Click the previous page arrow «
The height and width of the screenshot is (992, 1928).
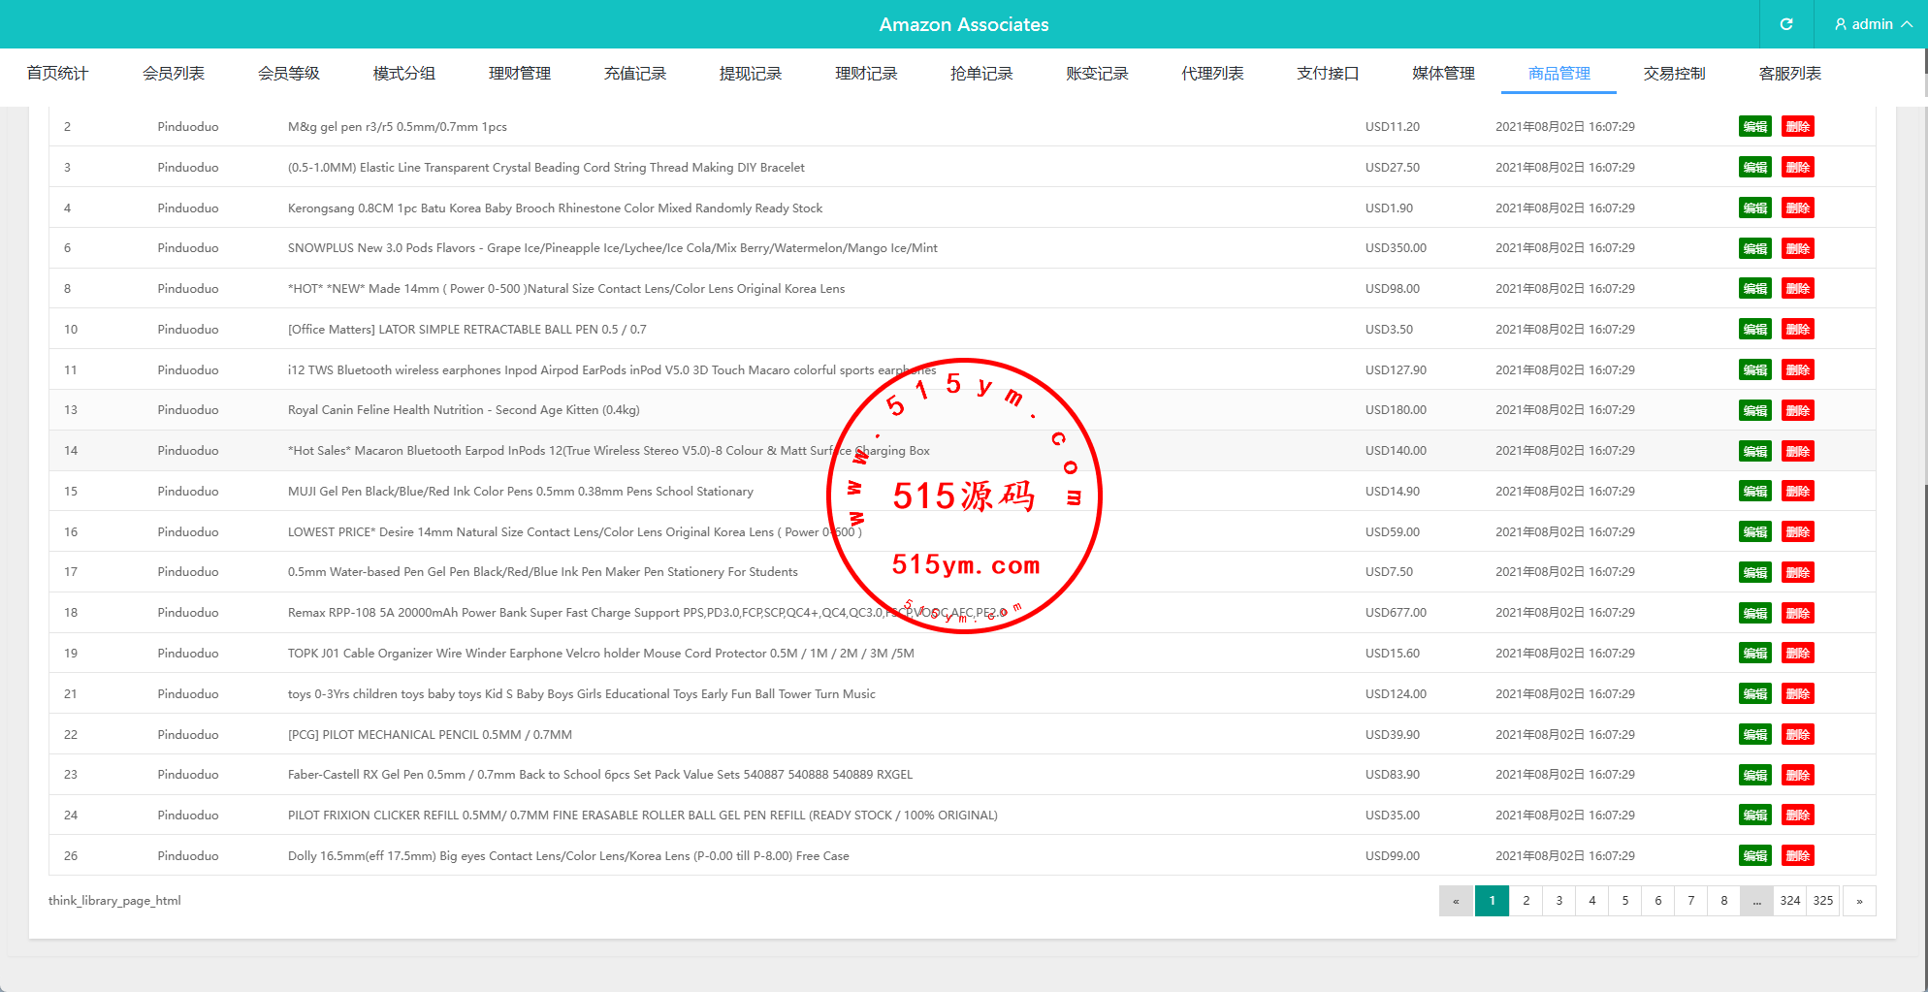pos(1456,901)
